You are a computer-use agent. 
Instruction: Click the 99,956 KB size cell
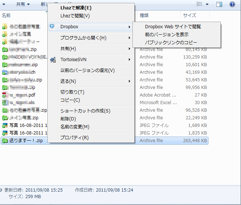click(x=196, y=87)
